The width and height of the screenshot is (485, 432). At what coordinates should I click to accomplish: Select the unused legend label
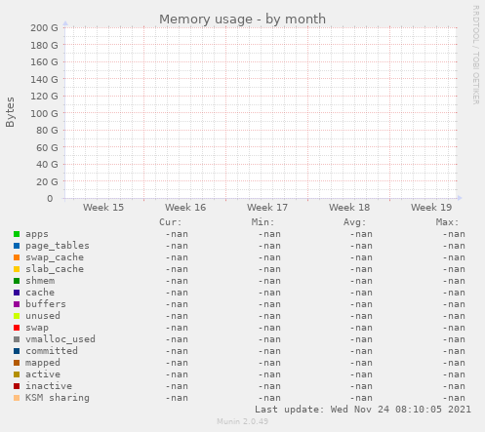click(x=43, y=316)
